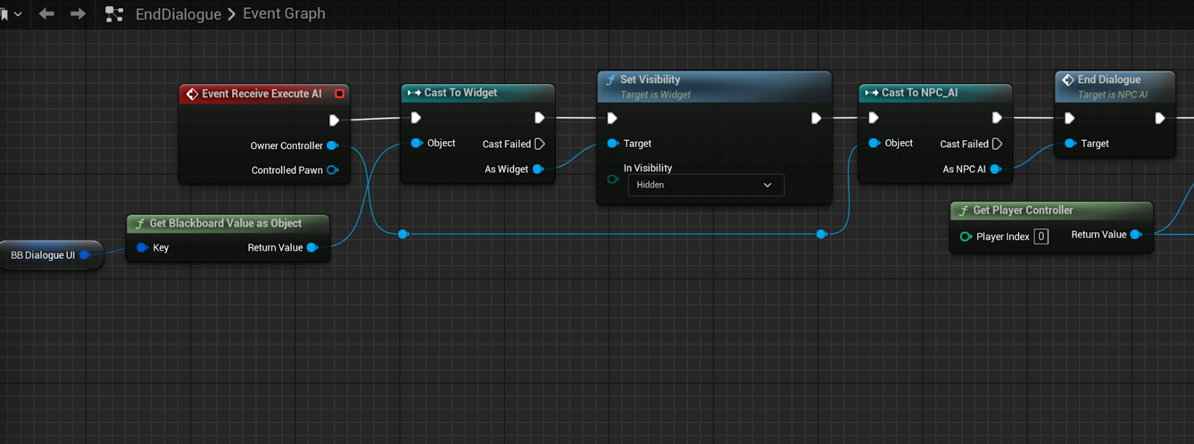Click the exec output pin on Cast To NPC_AI
The image size is (1194, 444).
click(x=997, y=118)
